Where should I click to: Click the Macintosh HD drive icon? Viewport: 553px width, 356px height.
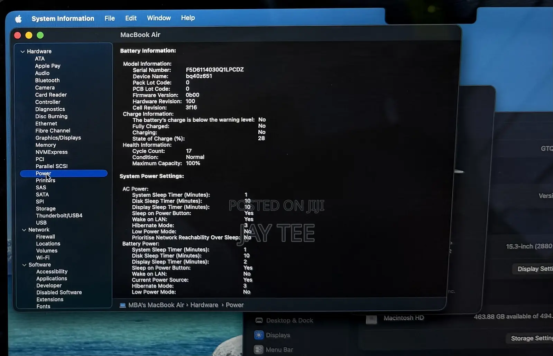click(x=371, y=319)
